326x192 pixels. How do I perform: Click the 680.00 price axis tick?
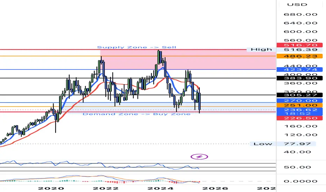[x=300, y=14]
